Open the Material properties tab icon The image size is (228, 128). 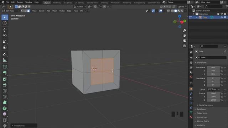pos(191,117)
